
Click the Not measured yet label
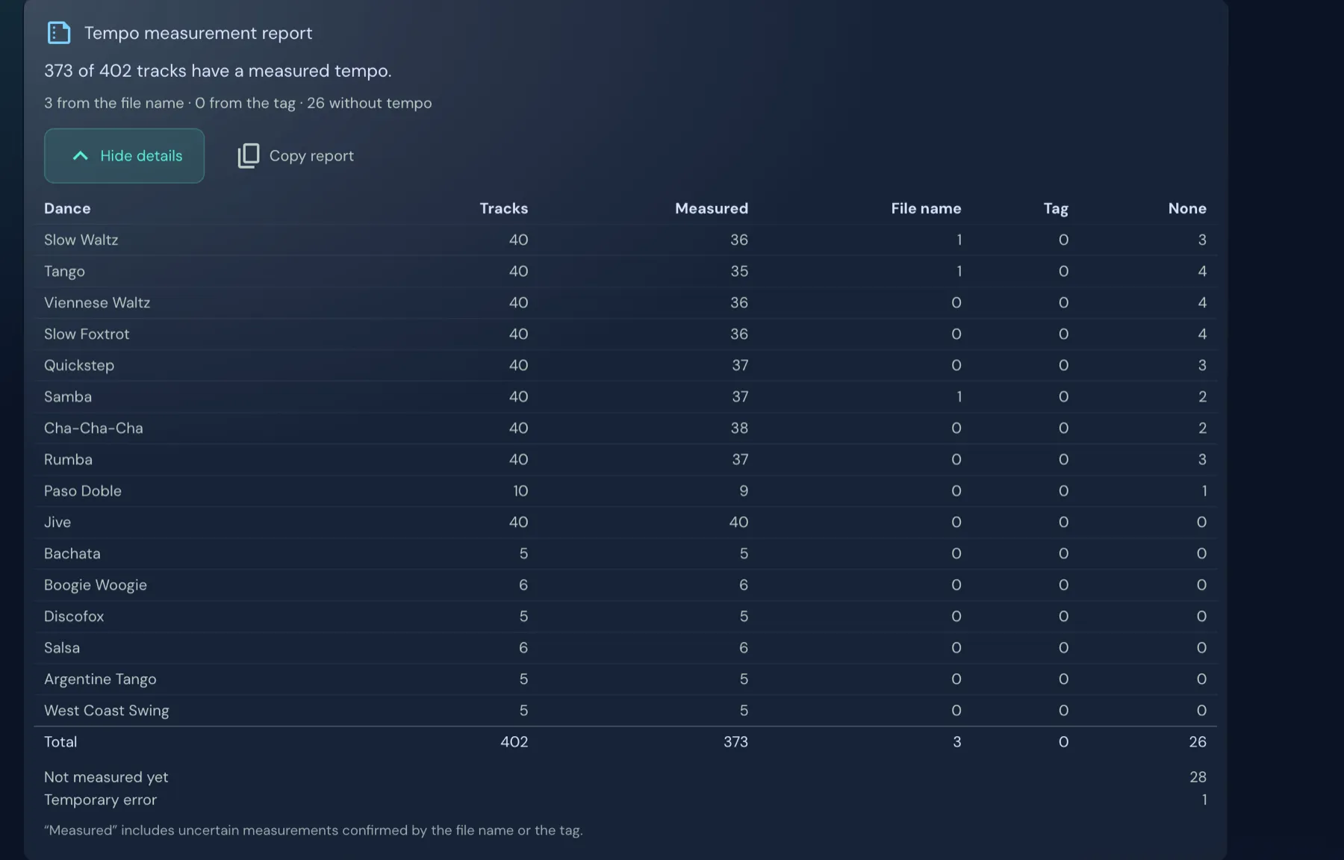coord(106,776)
